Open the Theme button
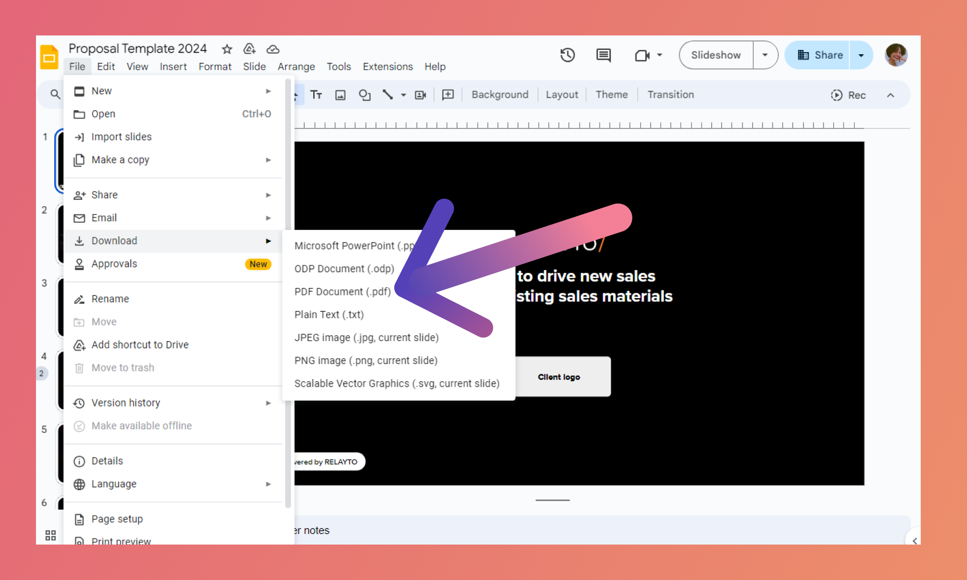 coord(612,95)
